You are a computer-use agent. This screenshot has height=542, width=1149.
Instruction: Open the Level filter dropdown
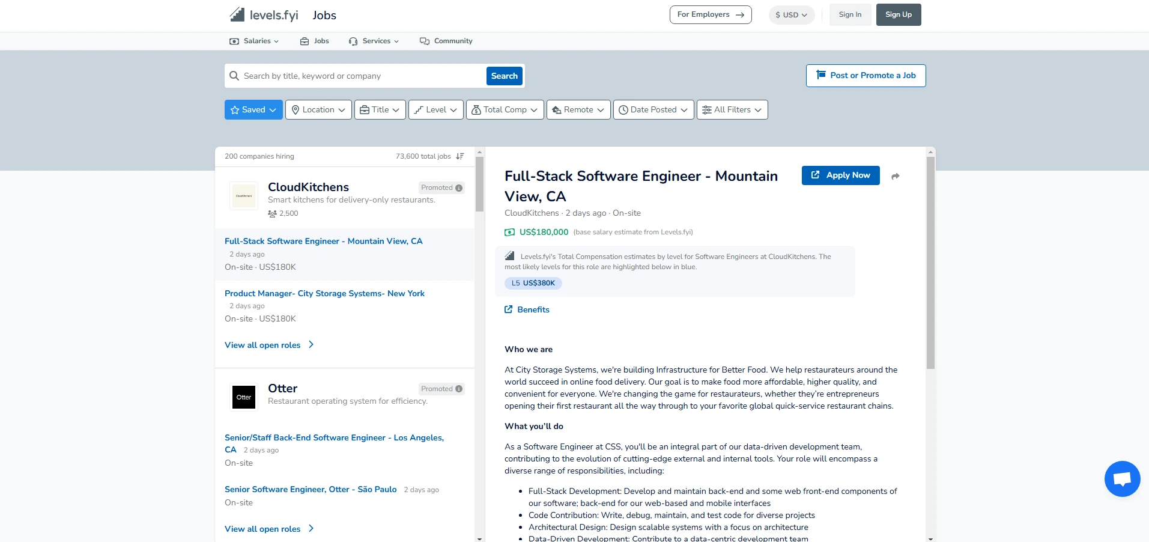coord(436,109)
